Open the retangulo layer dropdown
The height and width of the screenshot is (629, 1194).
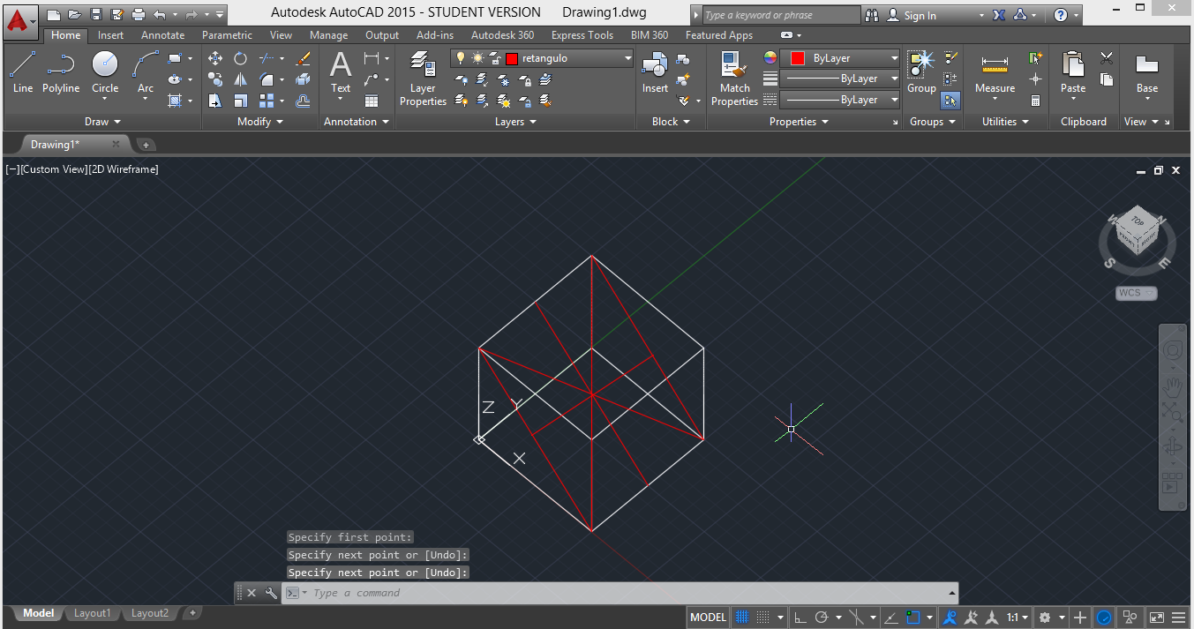point(627,58)
